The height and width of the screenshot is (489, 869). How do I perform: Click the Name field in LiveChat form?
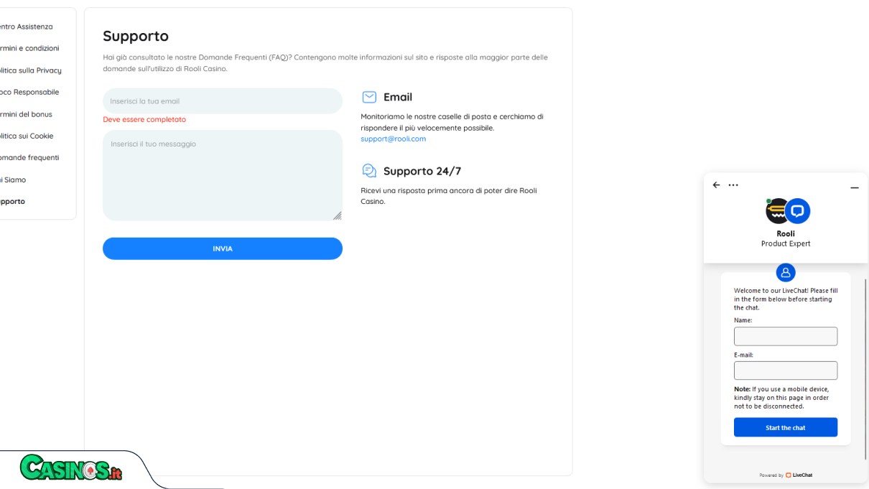point(786,336)
